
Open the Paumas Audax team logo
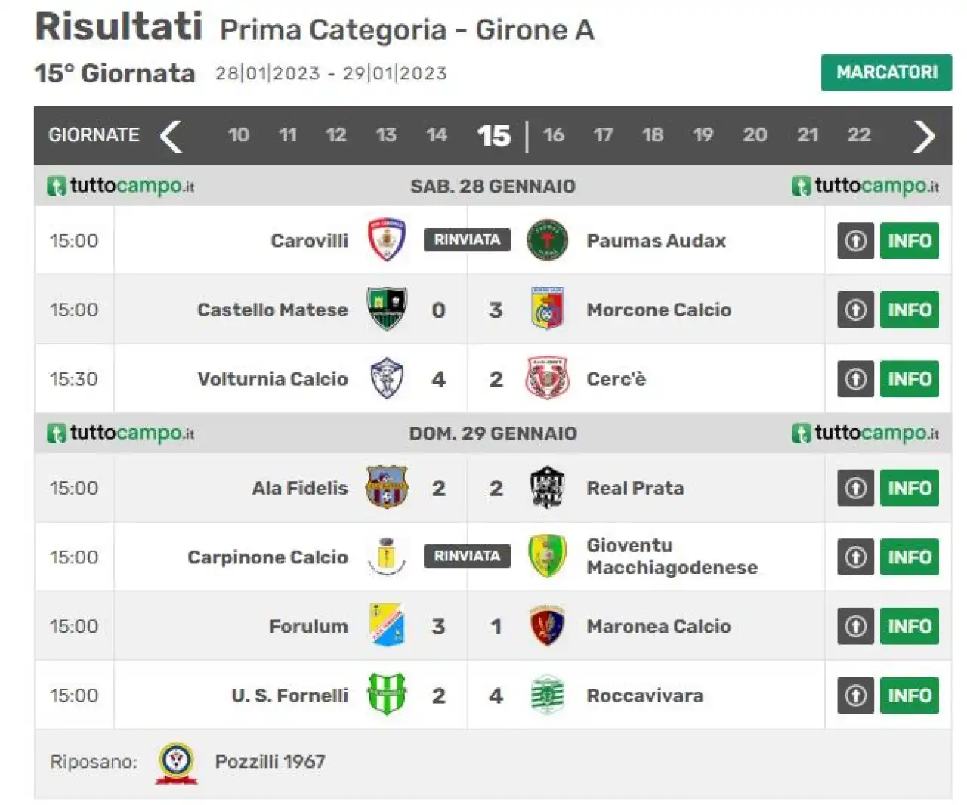[547, 240]
